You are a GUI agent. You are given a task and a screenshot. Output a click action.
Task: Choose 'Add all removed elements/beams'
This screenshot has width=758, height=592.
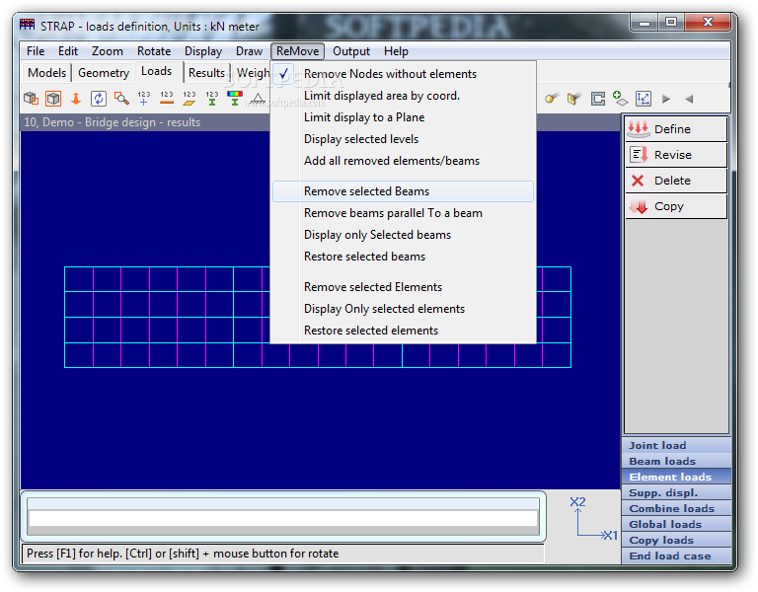tap(403, 161)
